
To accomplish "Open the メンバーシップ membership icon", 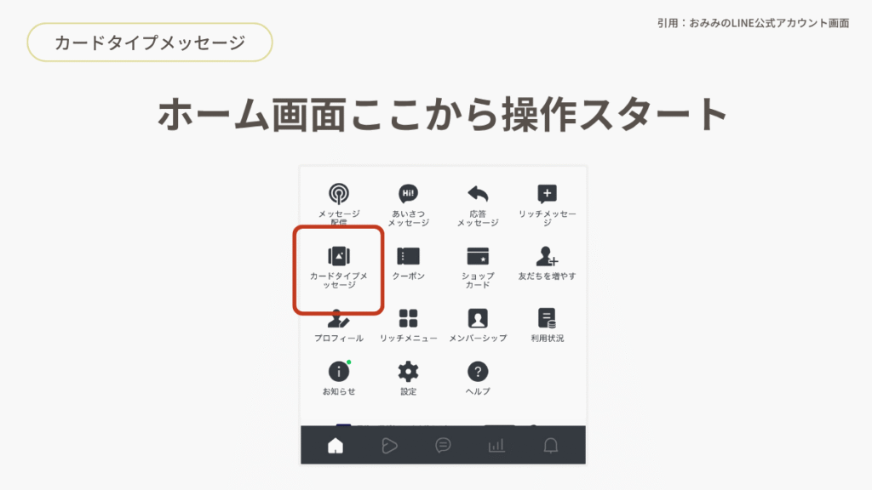I will (478, 319).
